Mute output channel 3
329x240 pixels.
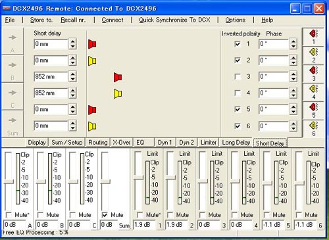[x=202, y=215]
